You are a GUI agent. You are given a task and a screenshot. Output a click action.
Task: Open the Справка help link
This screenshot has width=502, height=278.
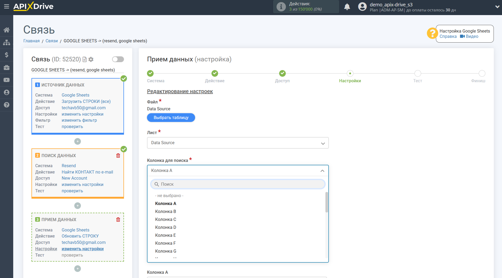click(x=448, y=37)
